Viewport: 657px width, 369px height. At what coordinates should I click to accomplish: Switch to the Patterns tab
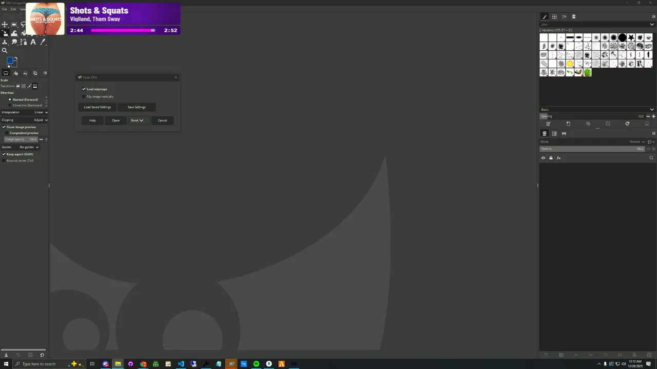[x=554, y=16]
